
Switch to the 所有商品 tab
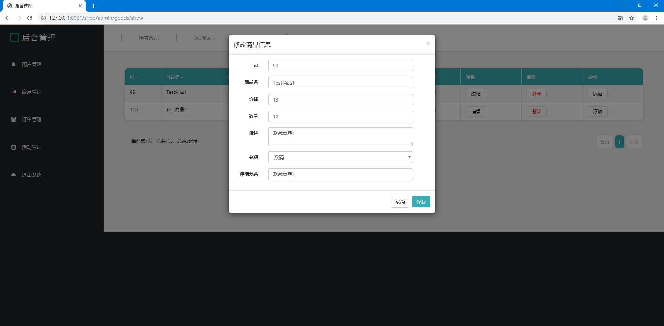[149, 38]
